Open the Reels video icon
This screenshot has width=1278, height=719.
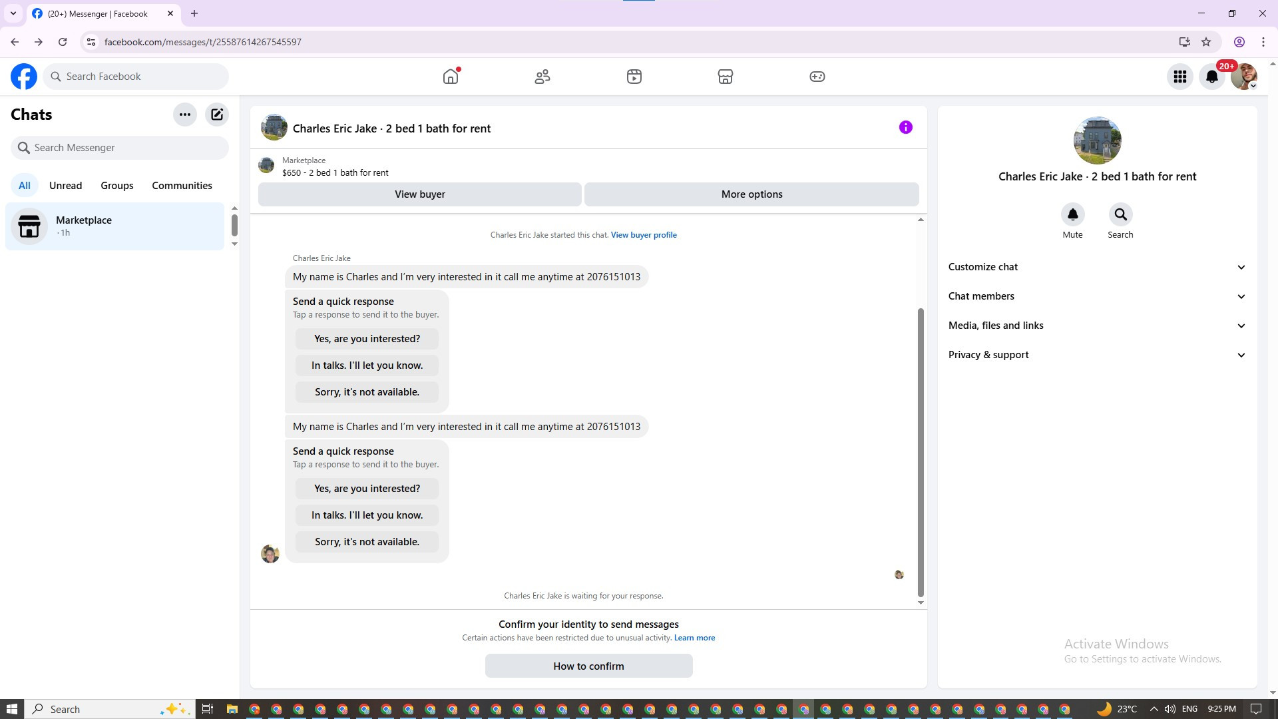click(x=634, y=77)
